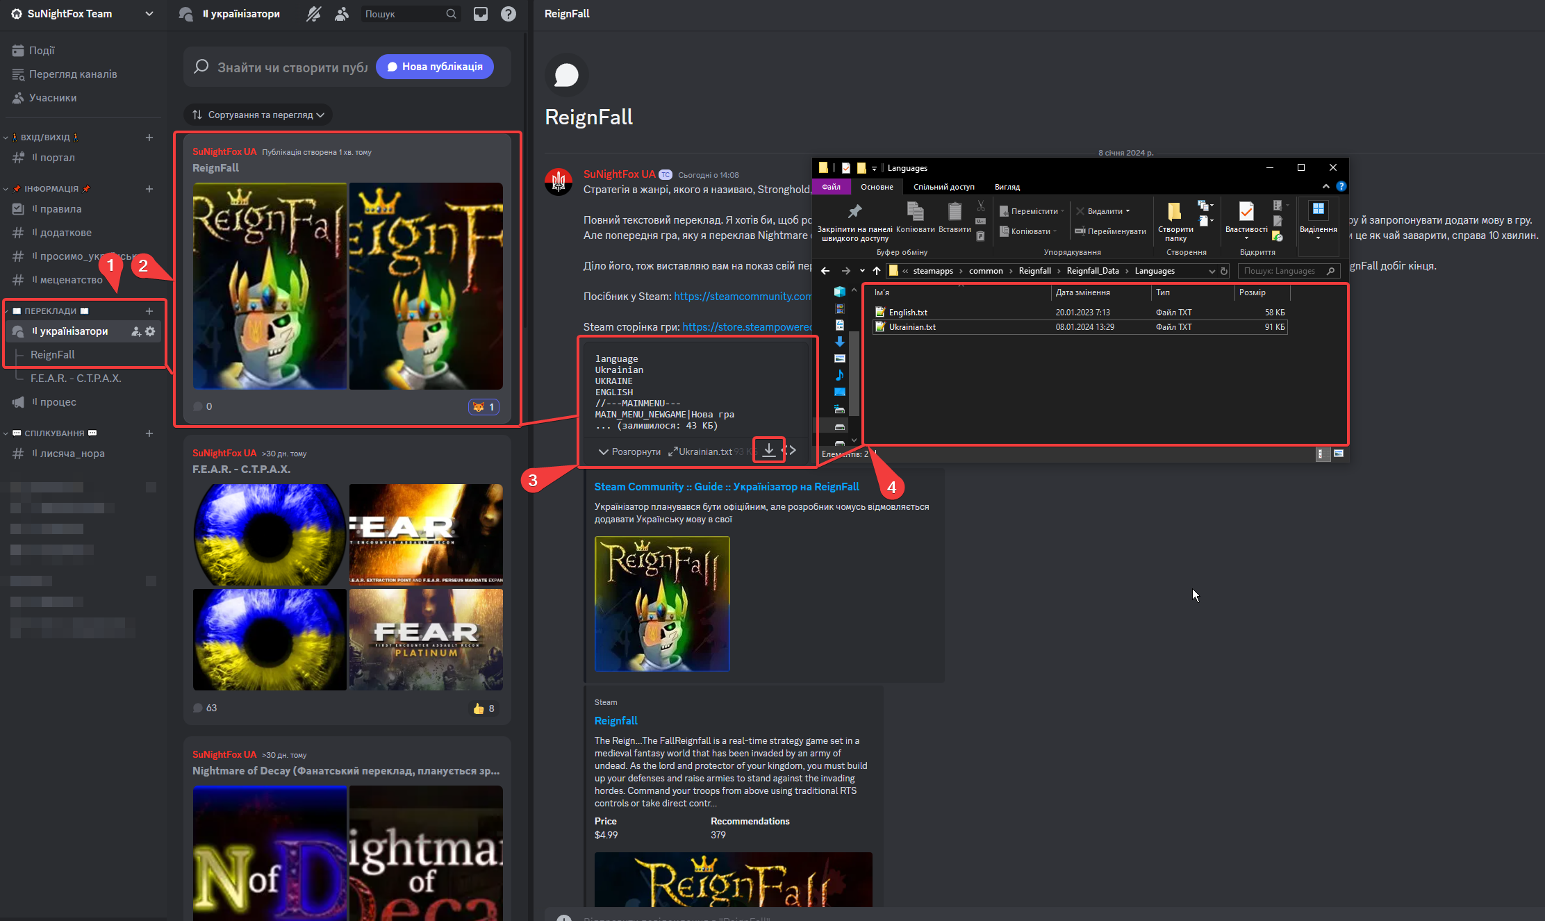The image size is (1545, 921).
Task: Open the Reignfall Steam embed title link
Action: 615,721
